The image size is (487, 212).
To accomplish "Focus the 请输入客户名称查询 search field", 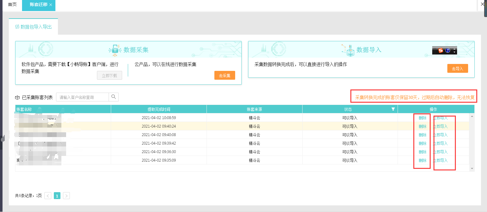I will [x=82, y=97].
